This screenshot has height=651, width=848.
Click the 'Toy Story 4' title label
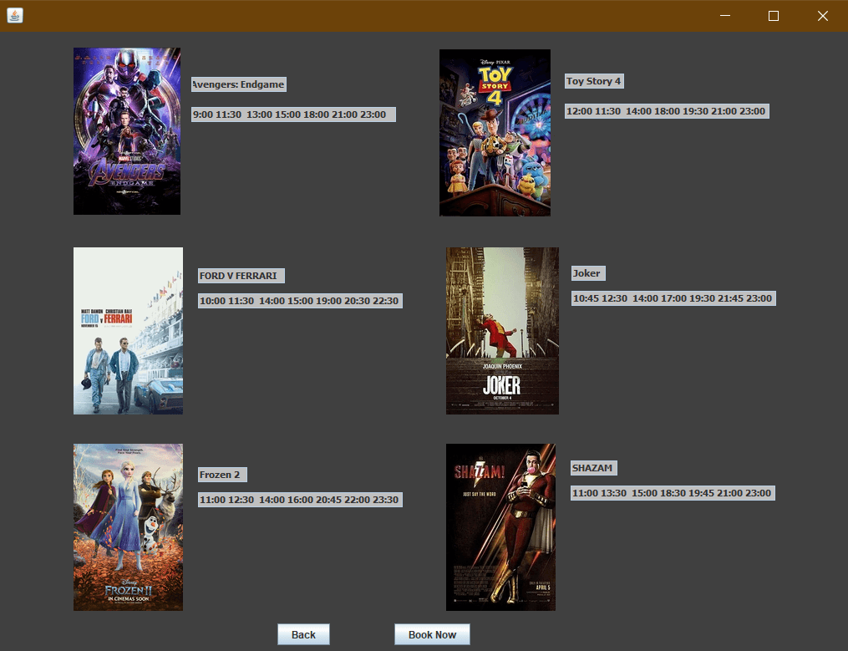coord(594,81)
